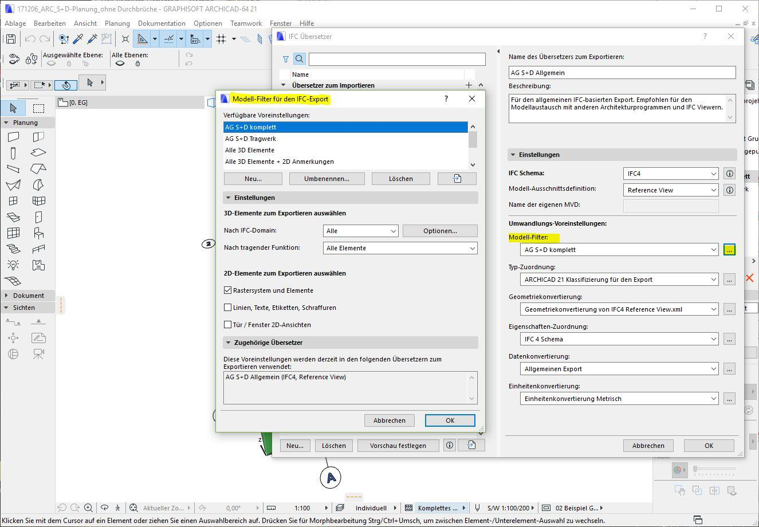Image resolution: width=759 pixels, height=527 pixels.
Task: Select AG S+D Tragwerk preset in list
Action: point(345,139)
